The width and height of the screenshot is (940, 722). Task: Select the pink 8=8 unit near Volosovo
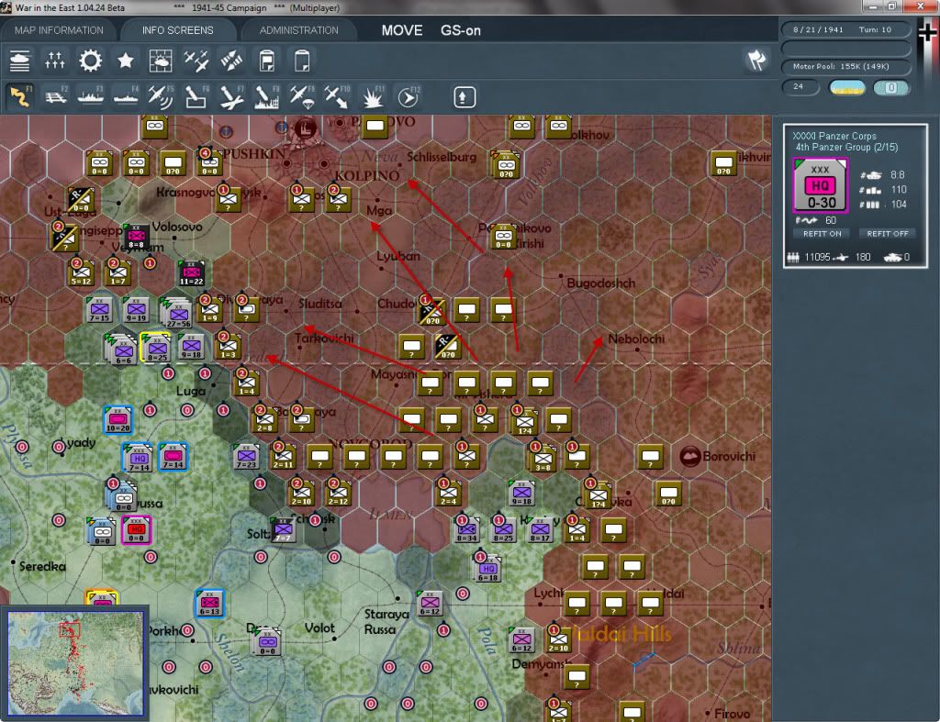[137, 237]
